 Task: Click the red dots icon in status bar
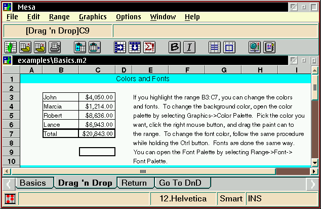9,199
